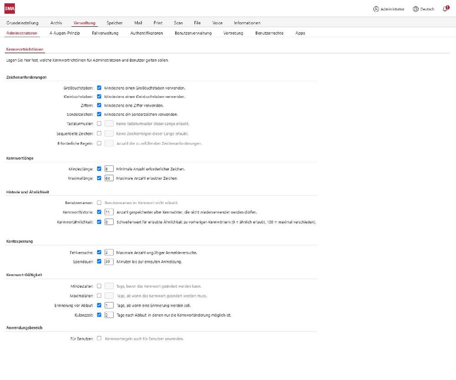The image size is (456, 380).
Task: Disable the Großbuchstaben requirement checkbox
Action: click(x=98, y=87)
